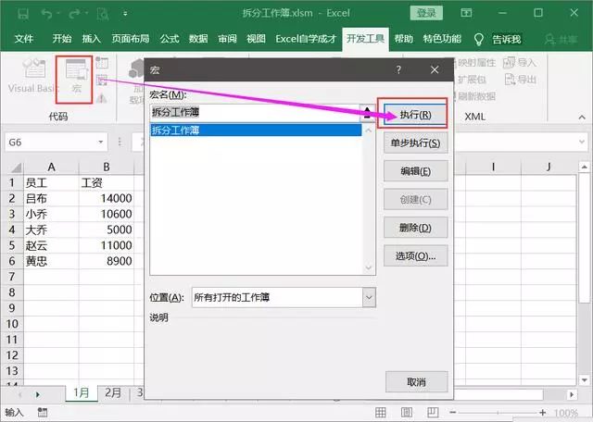Click the 导入 XML import icon

coord(520,62)
